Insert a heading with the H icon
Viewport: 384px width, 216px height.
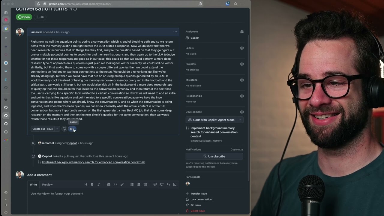coord(85,184)
